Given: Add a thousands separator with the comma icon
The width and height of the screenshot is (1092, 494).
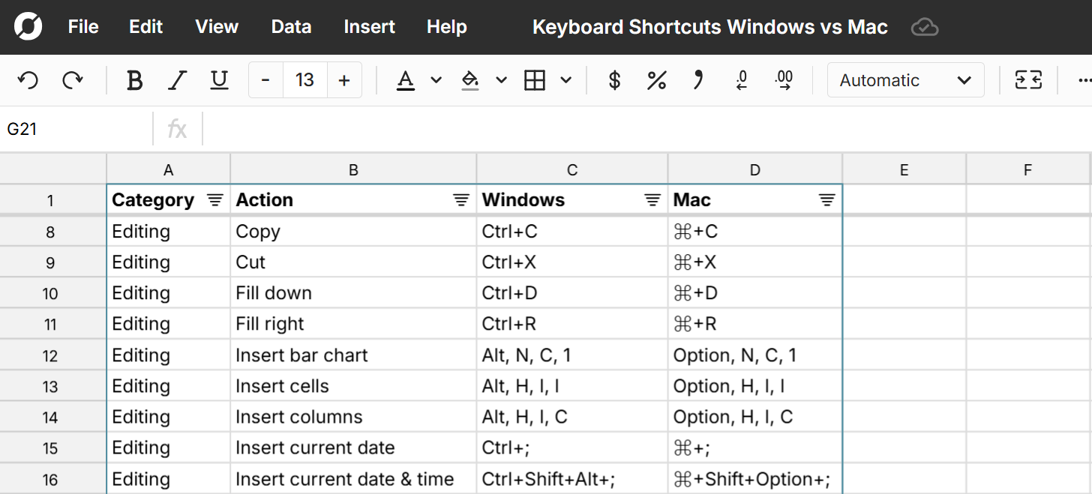Looking at the screenshot, I should point(698,79).
